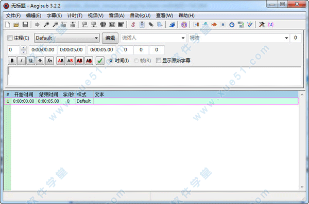The width and height of the screenshot is (309, 204).
Task: Open Default style dropdown
Action: coord(67,38)
